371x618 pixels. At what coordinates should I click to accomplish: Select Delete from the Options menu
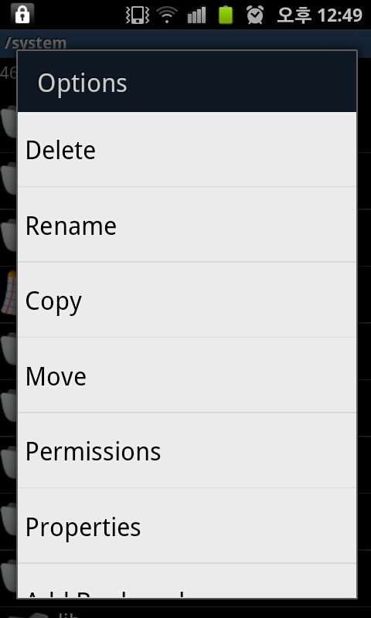coord(187,150)
